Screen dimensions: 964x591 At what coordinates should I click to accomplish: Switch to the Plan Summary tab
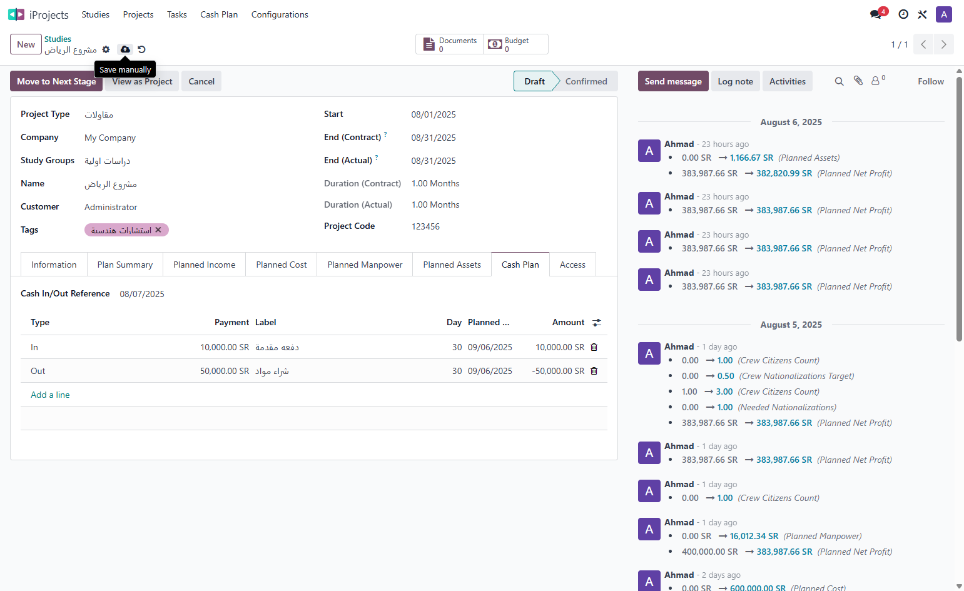click(x=125, y=265)
